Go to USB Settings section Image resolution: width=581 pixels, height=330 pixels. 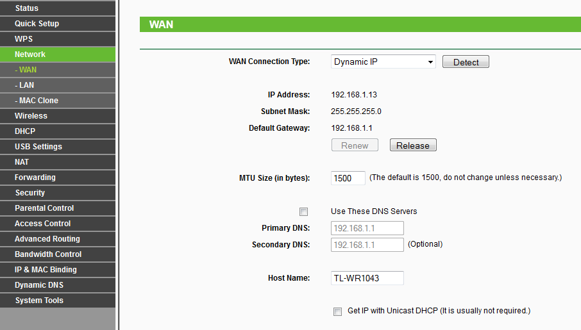coord(58,147)
